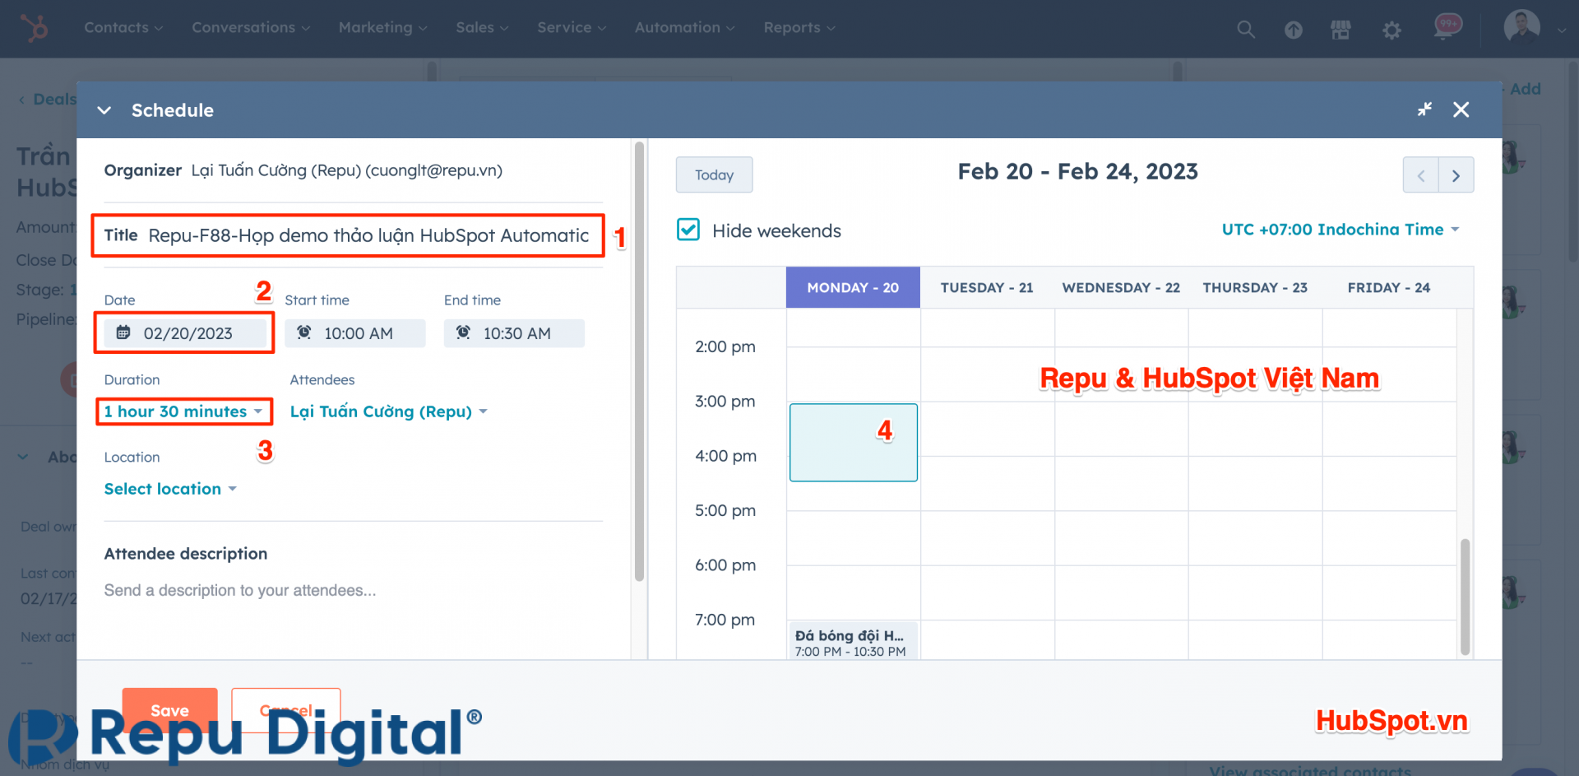Select the WEDNESDAY - 22 column header
1579x776 pixels.
pos(1121,287)
